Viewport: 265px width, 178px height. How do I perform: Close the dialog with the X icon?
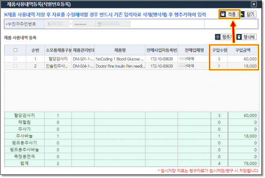tap(253, 4)
